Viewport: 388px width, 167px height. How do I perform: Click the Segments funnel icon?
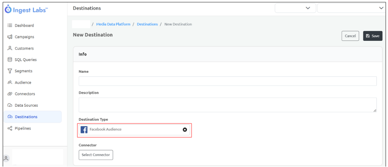10,71
